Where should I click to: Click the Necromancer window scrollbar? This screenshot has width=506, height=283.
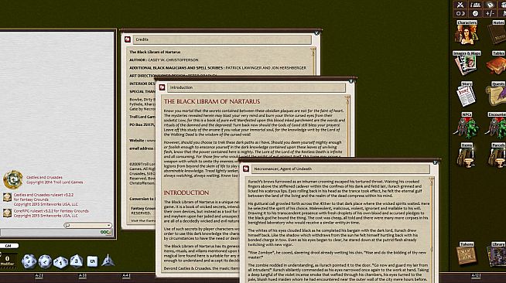point(431,230)
